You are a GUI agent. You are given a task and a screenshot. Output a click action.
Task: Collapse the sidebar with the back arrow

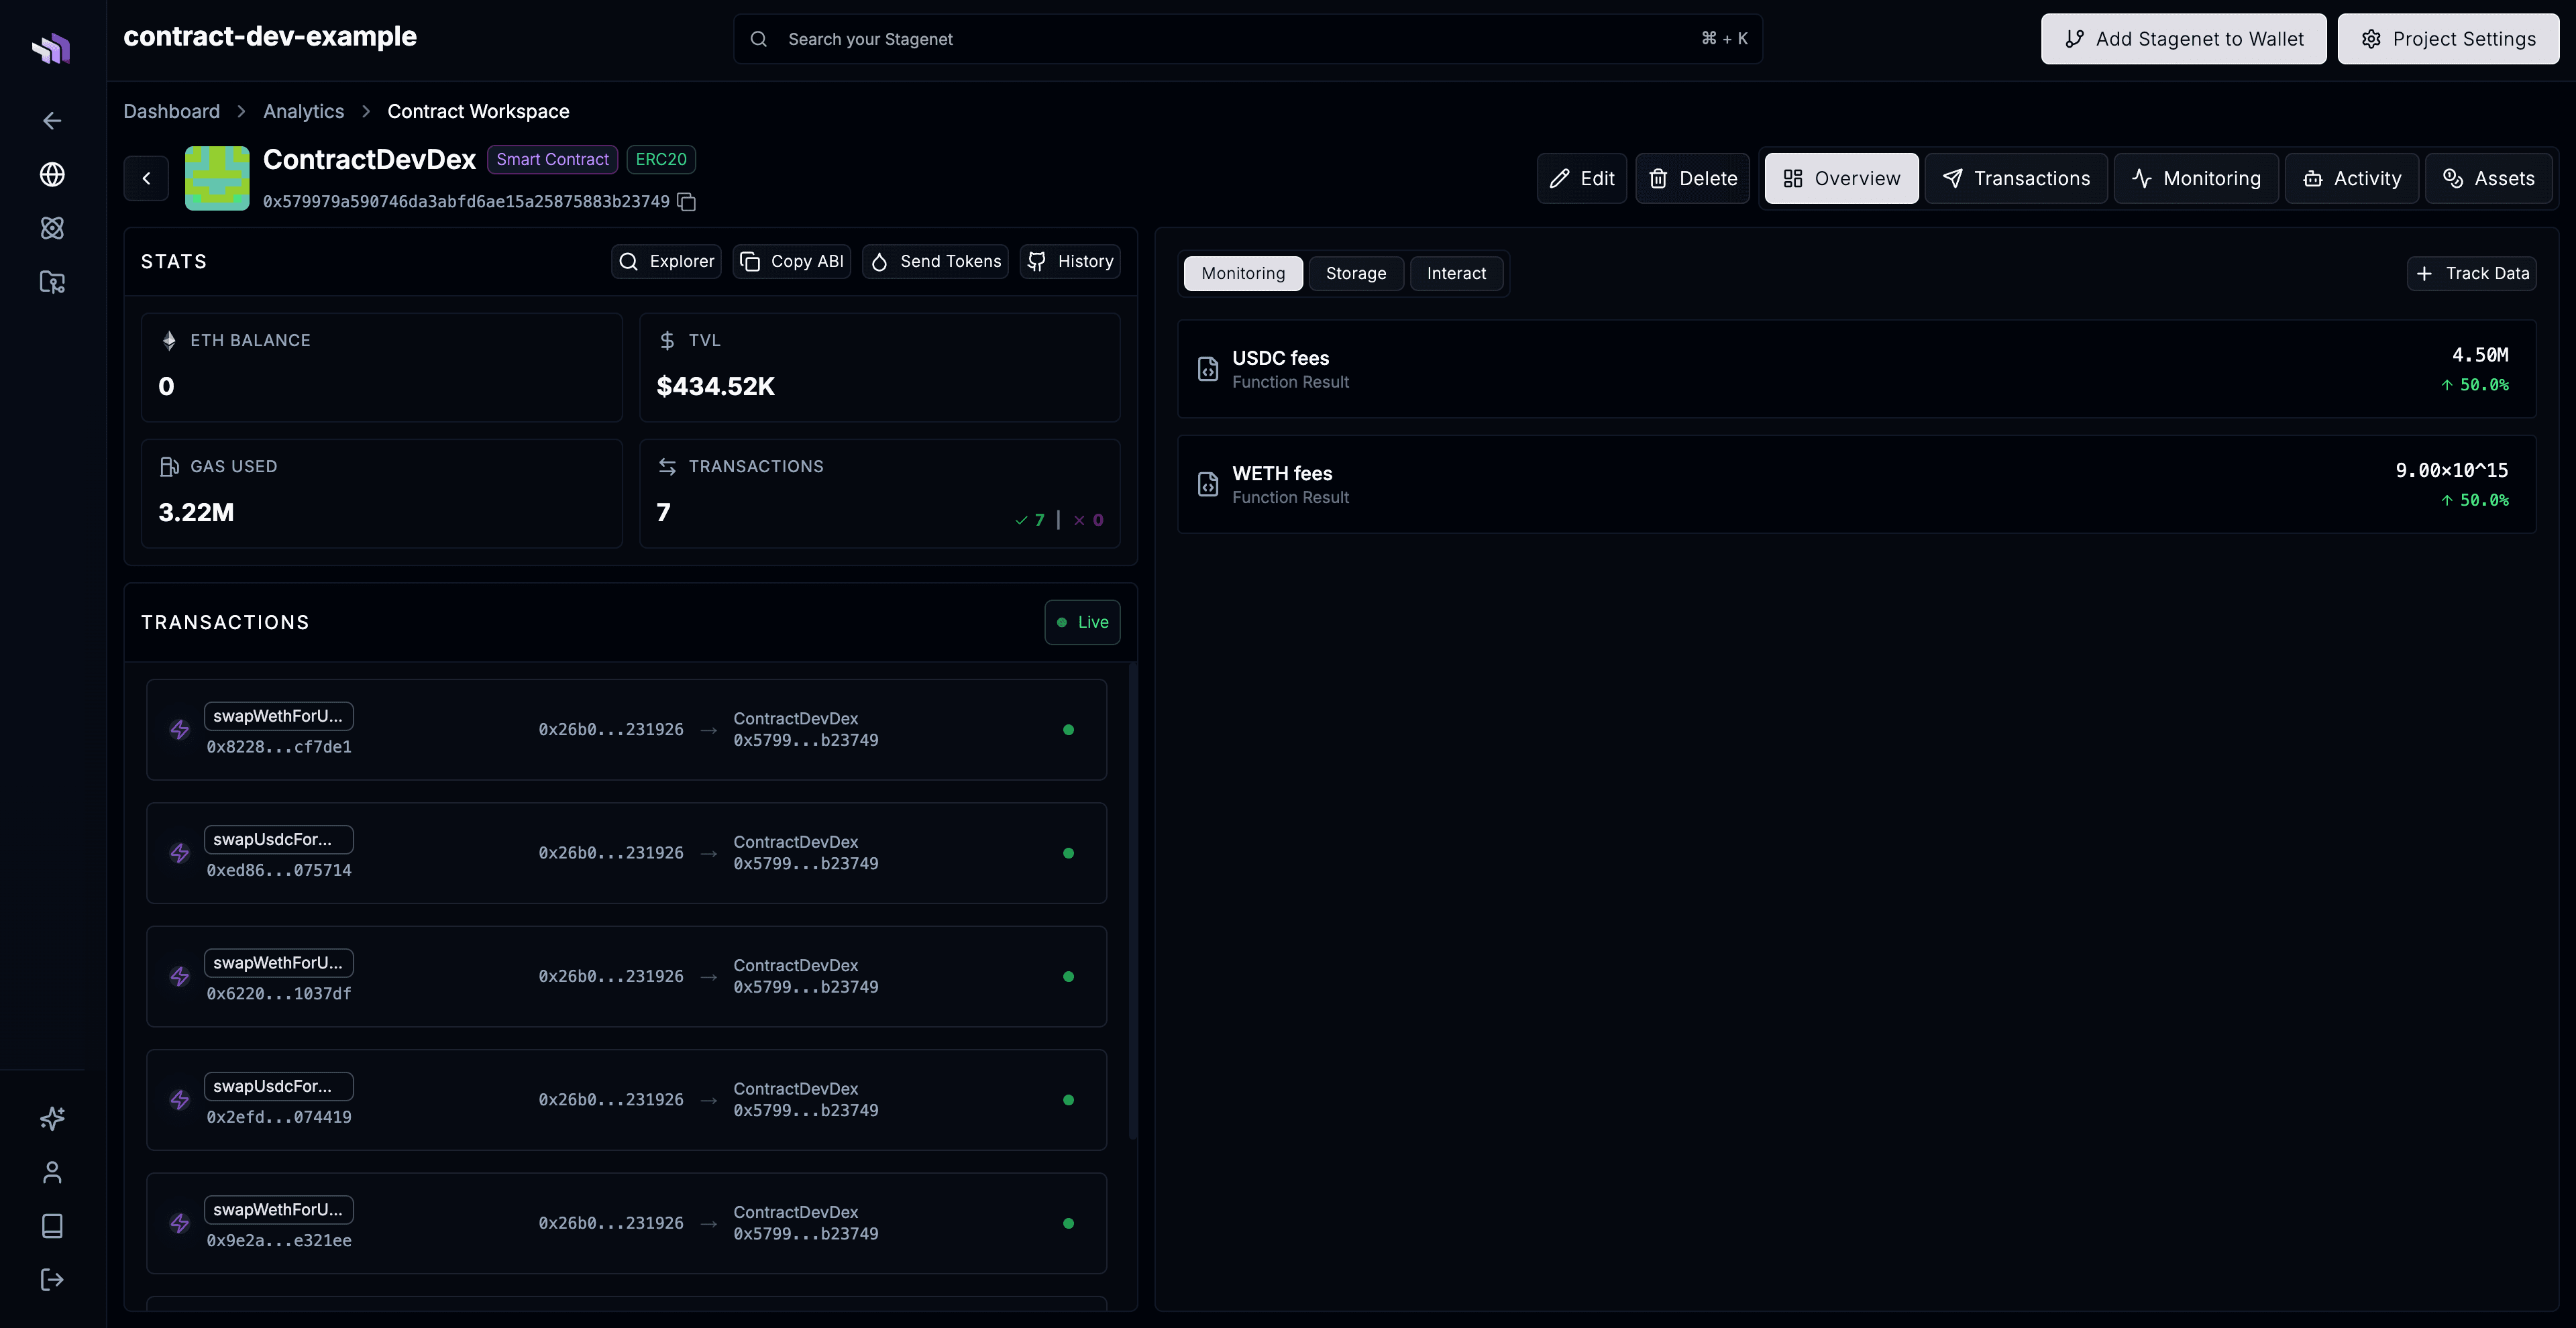[51, 120]
